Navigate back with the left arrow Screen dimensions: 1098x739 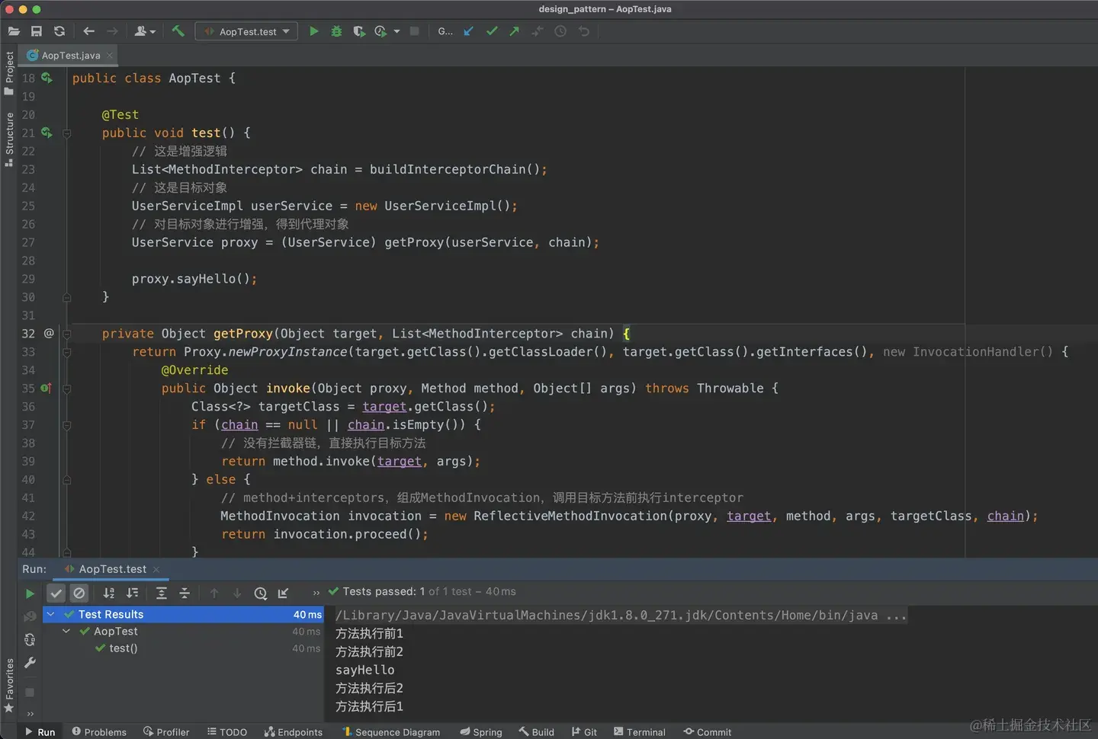(88, 31)
